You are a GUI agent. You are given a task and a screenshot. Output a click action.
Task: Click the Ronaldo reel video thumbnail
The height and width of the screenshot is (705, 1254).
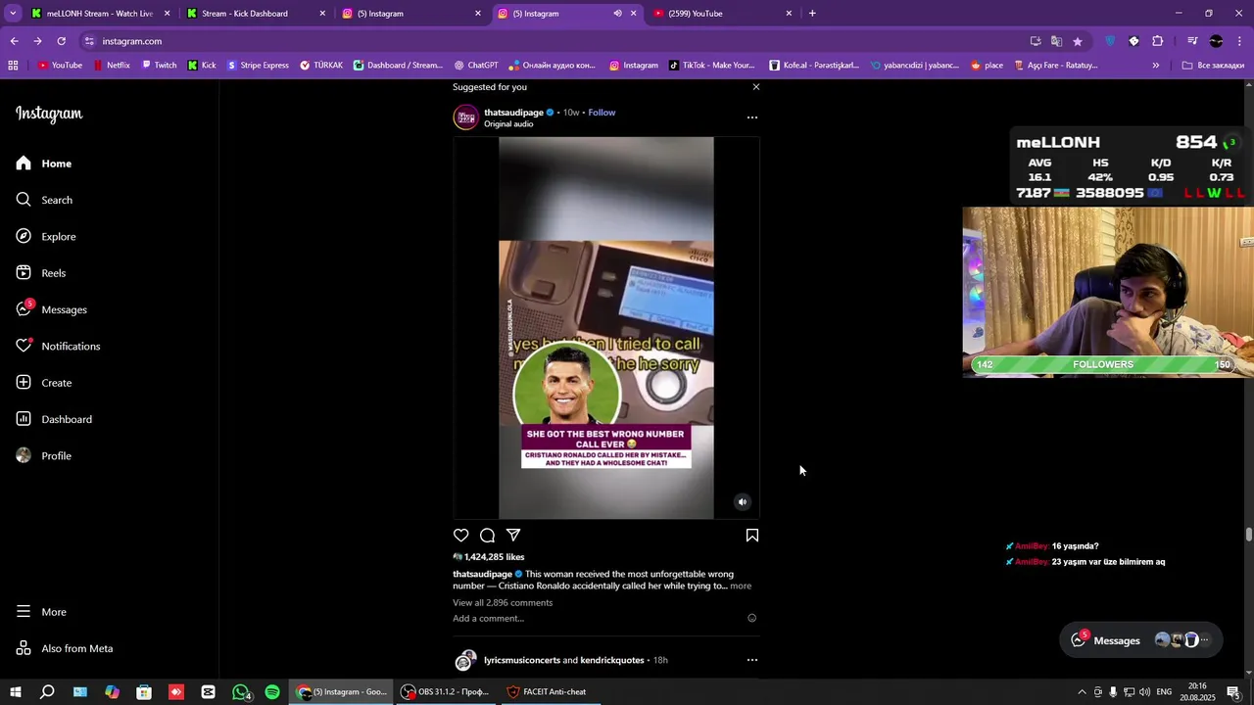[x=606, y=328]
